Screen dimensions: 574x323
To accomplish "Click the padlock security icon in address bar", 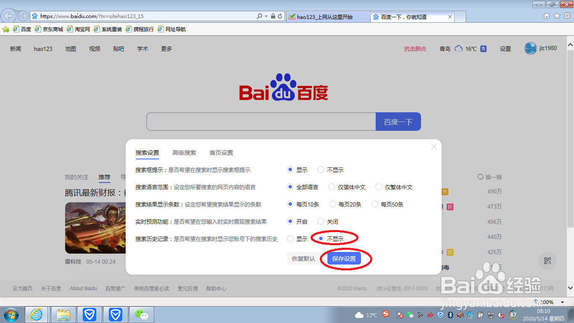I will point(273,16).
